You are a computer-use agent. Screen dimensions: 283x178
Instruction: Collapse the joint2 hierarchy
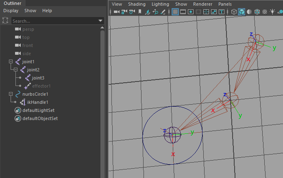[x=16, y=70]
